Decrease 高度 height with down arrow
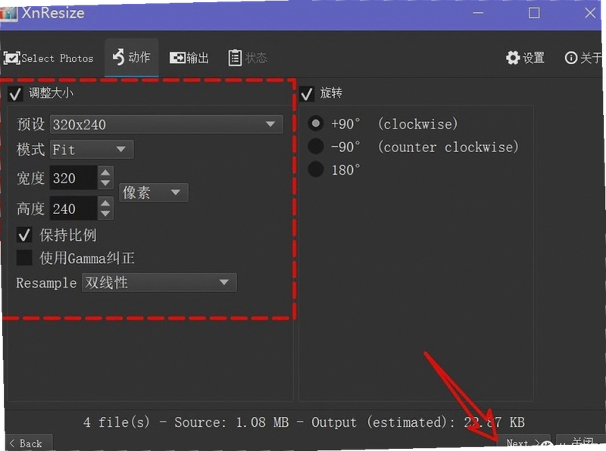606x451 pixels. tap(105, 214)
